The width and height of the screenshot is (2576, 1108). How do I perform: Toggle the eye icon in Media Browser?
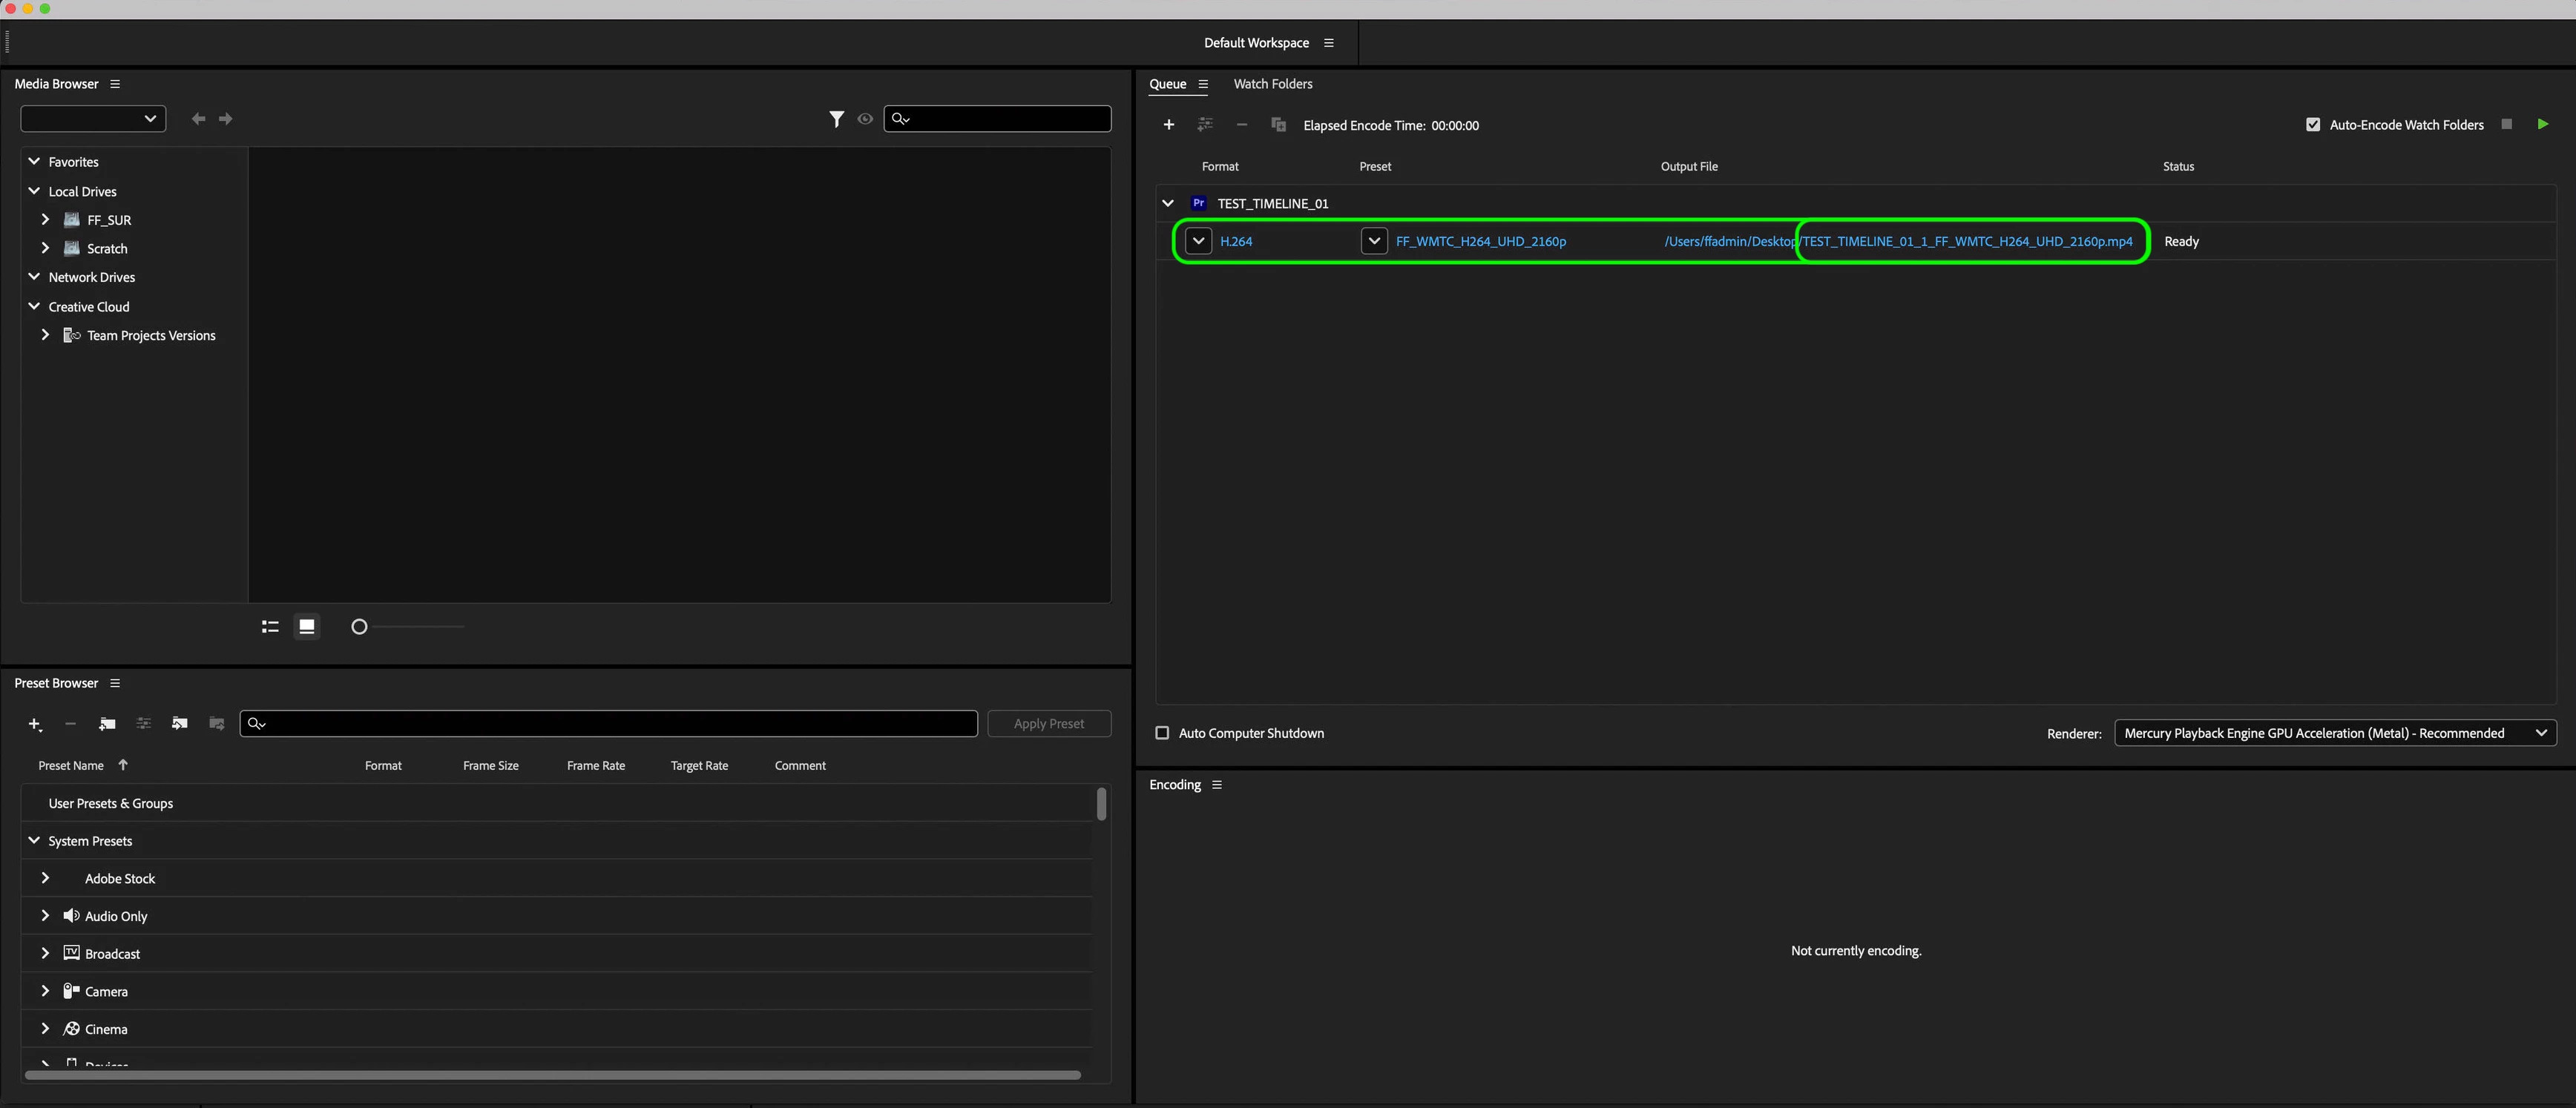(x=865, y=119)
